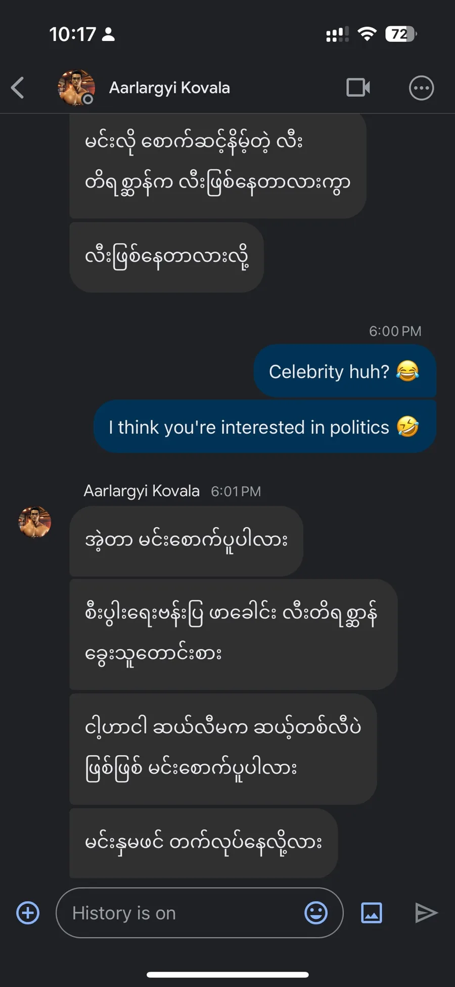Tap the 'Celebrity huh?' message bubble
The height and width of the screenshot is (987, 455).
344,371
